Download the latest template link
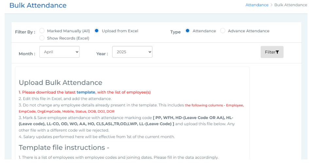The image size is (314, 164). pos(86,92)
